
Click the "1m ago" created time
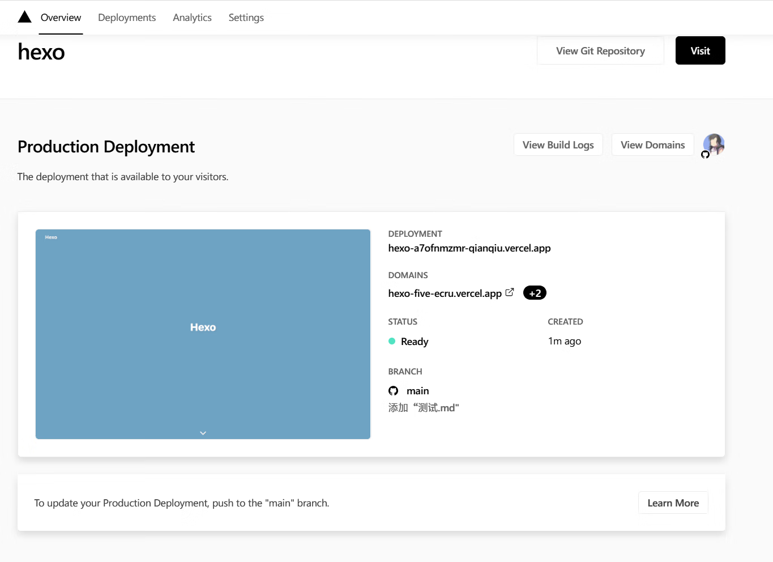tap(565, 341)
